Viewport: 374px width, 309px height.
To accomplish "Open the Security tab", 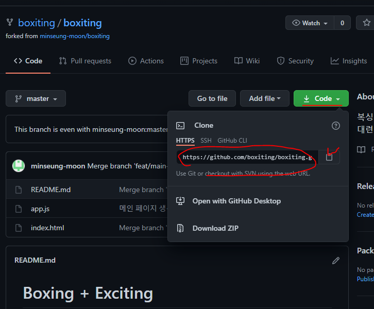I will tap(295, 61).
